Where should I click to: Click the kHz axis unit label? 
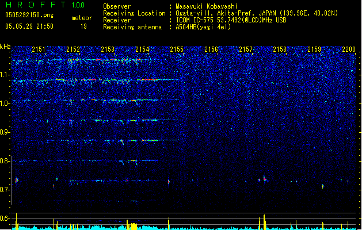5,47
